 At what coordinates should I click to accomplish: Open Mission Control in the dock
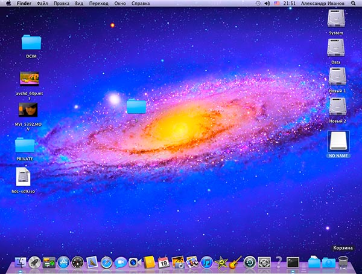[49, 263]
